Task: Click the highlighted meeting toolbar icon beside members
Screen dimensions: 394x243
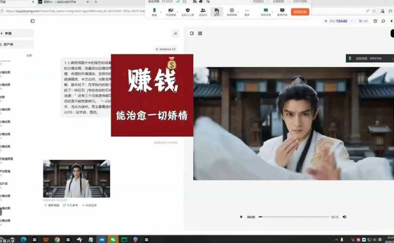Action: [217, 12]
